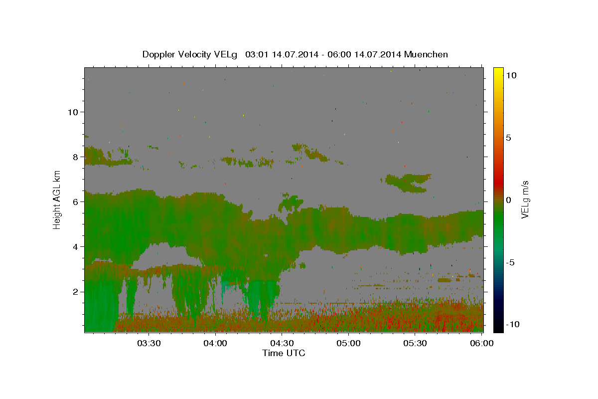Click the 'Muenchen' location label in title
This screenshot has width=598, height=399.
(426, 54)
